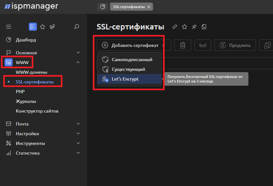273x186 pixels.
Task: Open Журналы page
Action: pyautogui.click(x=26, y=101)
